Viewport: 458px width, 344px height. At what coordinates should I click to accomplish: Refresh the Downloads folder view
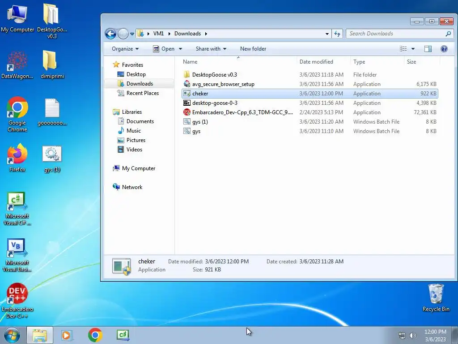[x=337, y=34]
